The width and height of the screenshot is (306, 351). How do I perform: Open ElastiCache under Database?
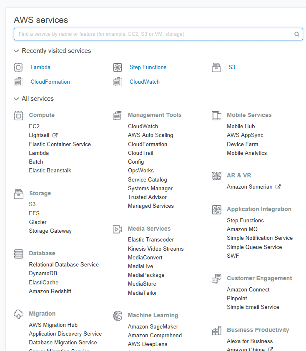point(44,282)
